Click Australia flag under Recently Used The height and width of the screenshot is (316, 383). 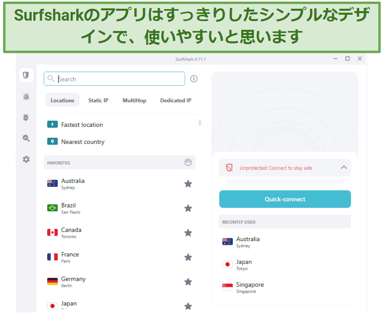click(x=227, y=241)
